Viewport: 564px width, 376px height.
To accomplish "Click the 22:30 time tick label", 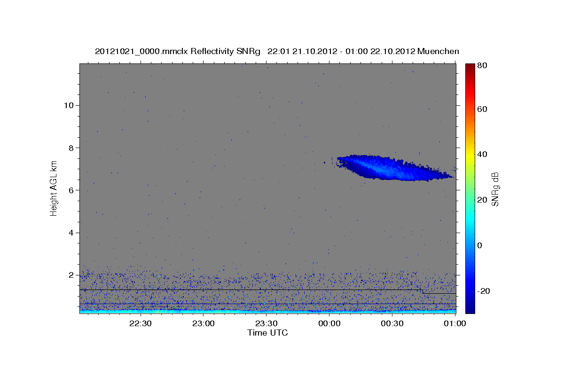I will pyautogui.click(x=141, y=323).
